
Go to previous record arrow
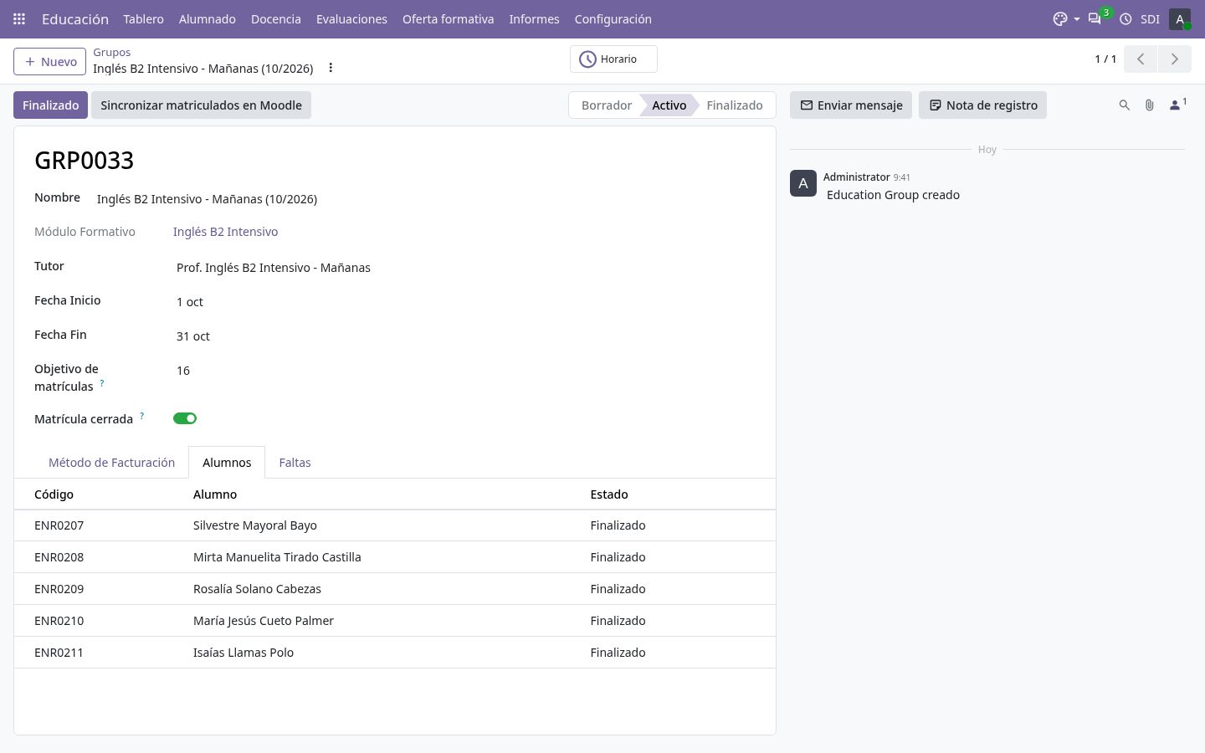1141,59
